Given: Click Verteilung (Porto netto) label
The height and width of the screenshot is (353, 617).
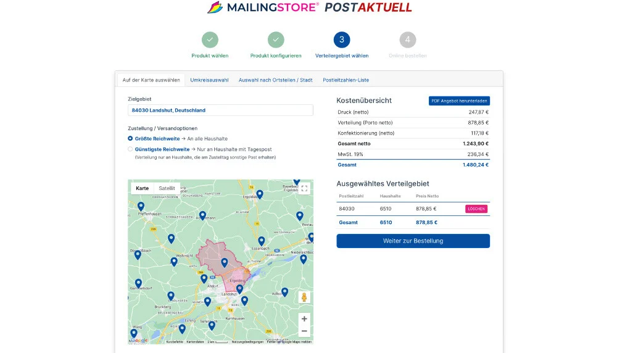Looking at the screenshot, I should coord(365,123).
